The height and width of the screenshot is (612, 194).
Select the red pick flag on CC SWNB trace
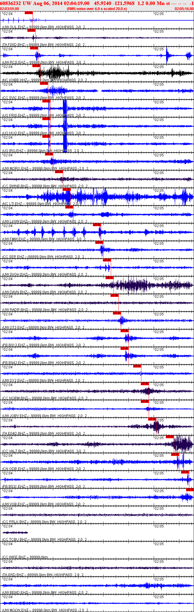[59, 172]
